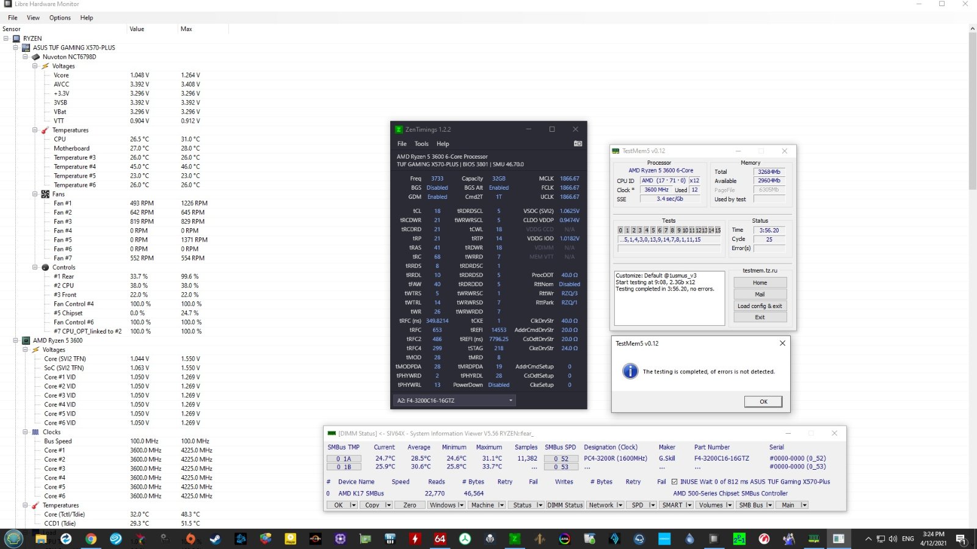977x549 pixels.
Task: Click the Origin icon in the taskbar
Action: [x=191, y=539]
